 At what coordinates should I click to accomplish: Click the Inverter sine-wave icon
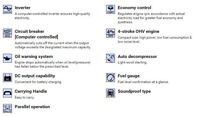pos(7,9)
